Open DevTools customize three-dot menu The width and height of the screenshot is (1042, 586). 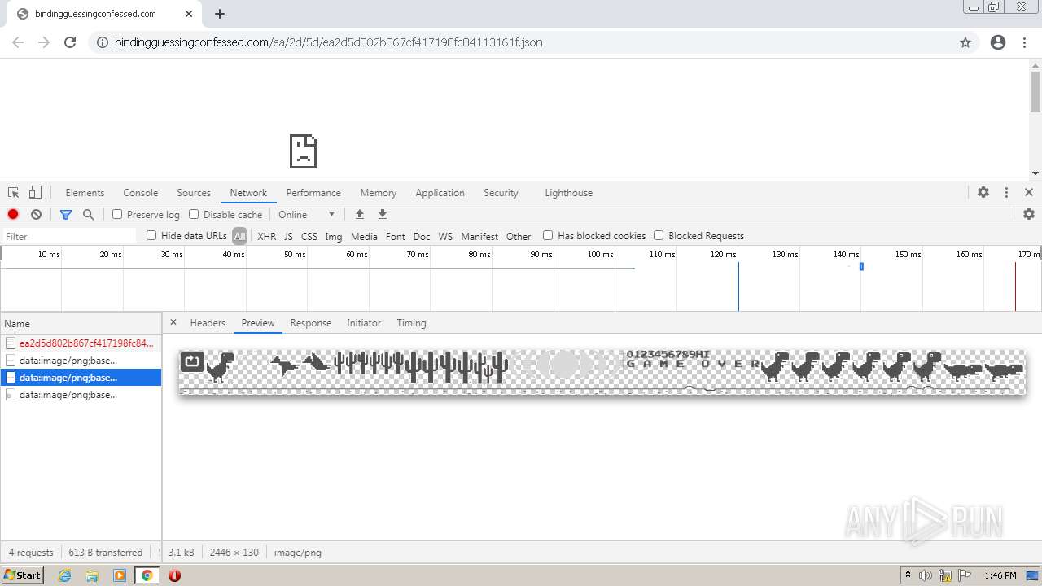1006,193
